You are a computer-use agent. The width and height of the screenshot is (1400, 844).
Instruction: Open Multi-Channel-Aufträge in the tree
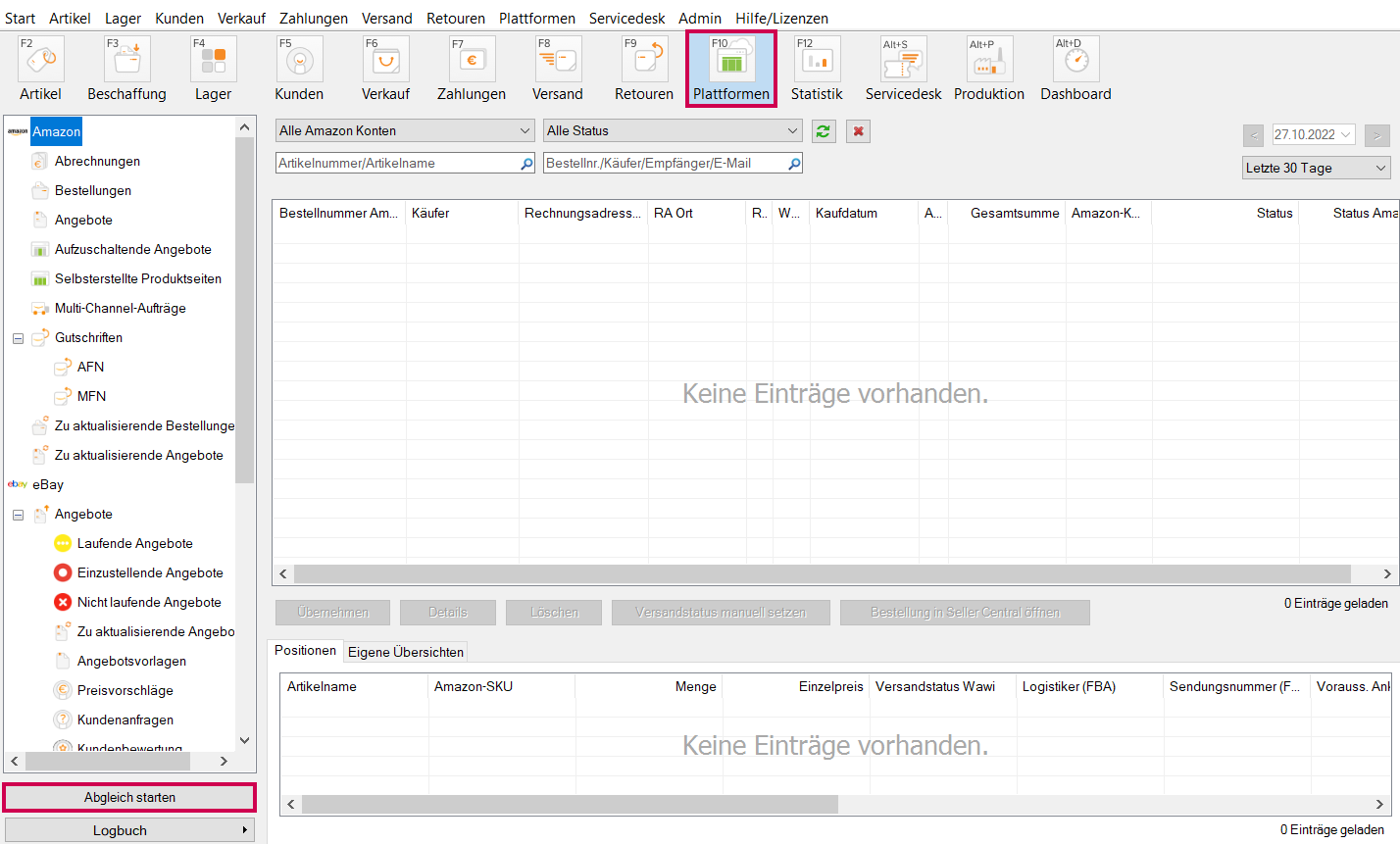click(x=121, y=308)
